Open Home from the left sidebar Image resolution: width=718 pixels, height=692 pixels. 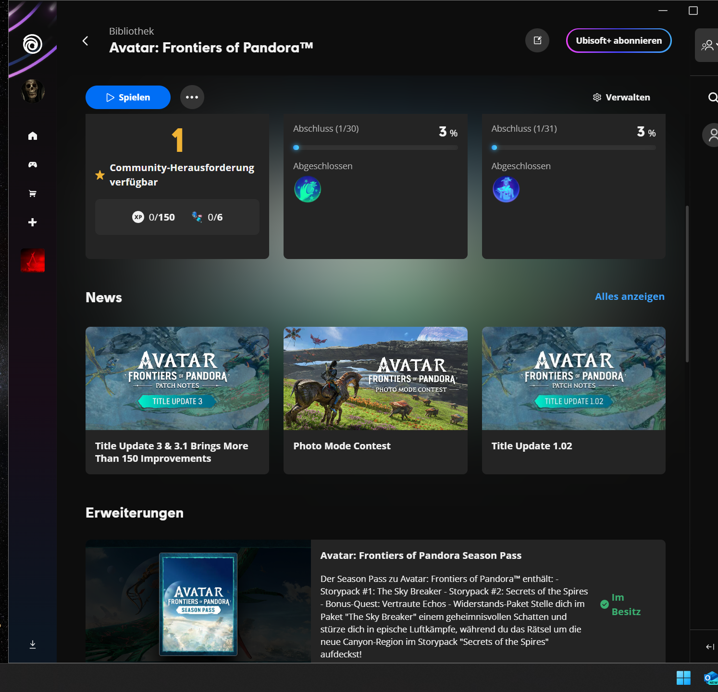[x=32, y=136]
